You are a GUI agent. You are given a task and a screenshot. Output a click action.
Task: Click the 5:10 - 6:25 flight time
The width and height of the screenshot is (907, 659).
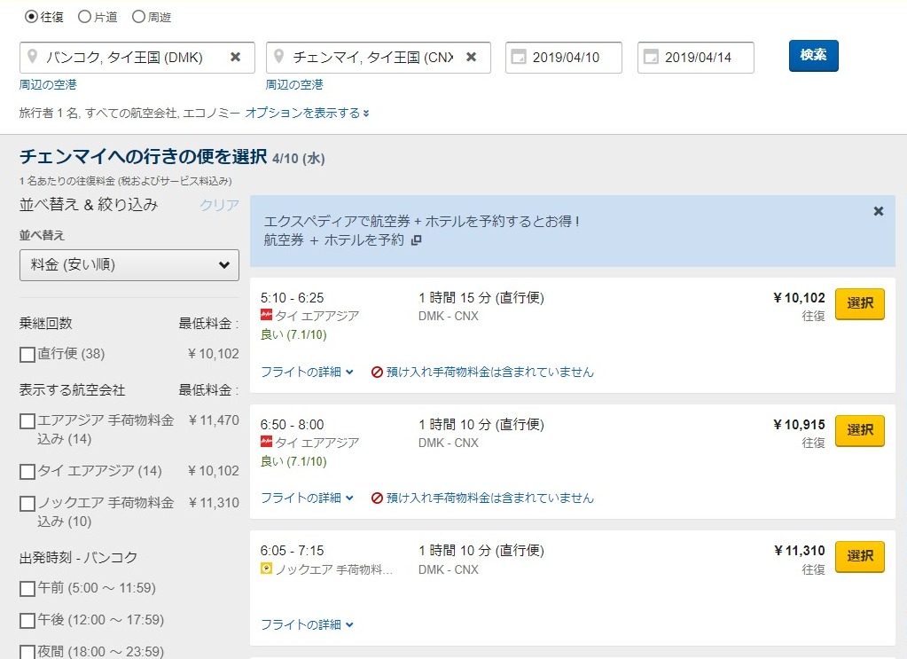point(292,298)
